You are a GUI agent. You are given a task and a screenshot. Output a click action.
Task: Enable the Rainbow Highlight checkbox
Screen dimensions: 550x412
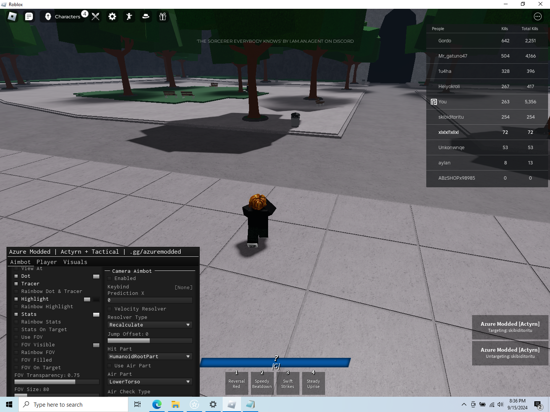coord(16,306)
